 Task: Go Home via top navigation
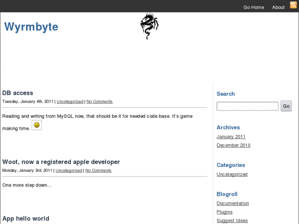pyautogui.click(x=254, y=7)
